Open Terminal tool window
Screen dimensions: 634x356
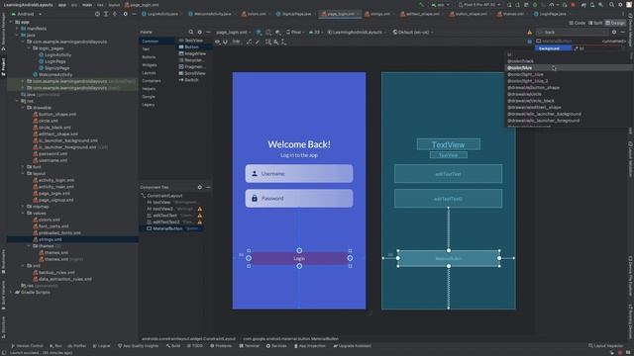[x=250, y=346]
